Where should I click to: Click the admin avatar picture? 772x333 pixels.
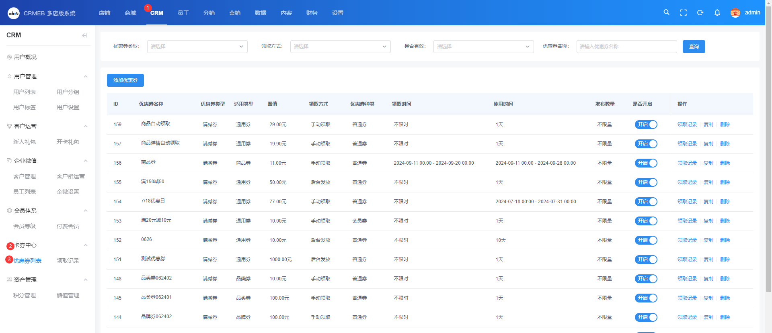735,13
